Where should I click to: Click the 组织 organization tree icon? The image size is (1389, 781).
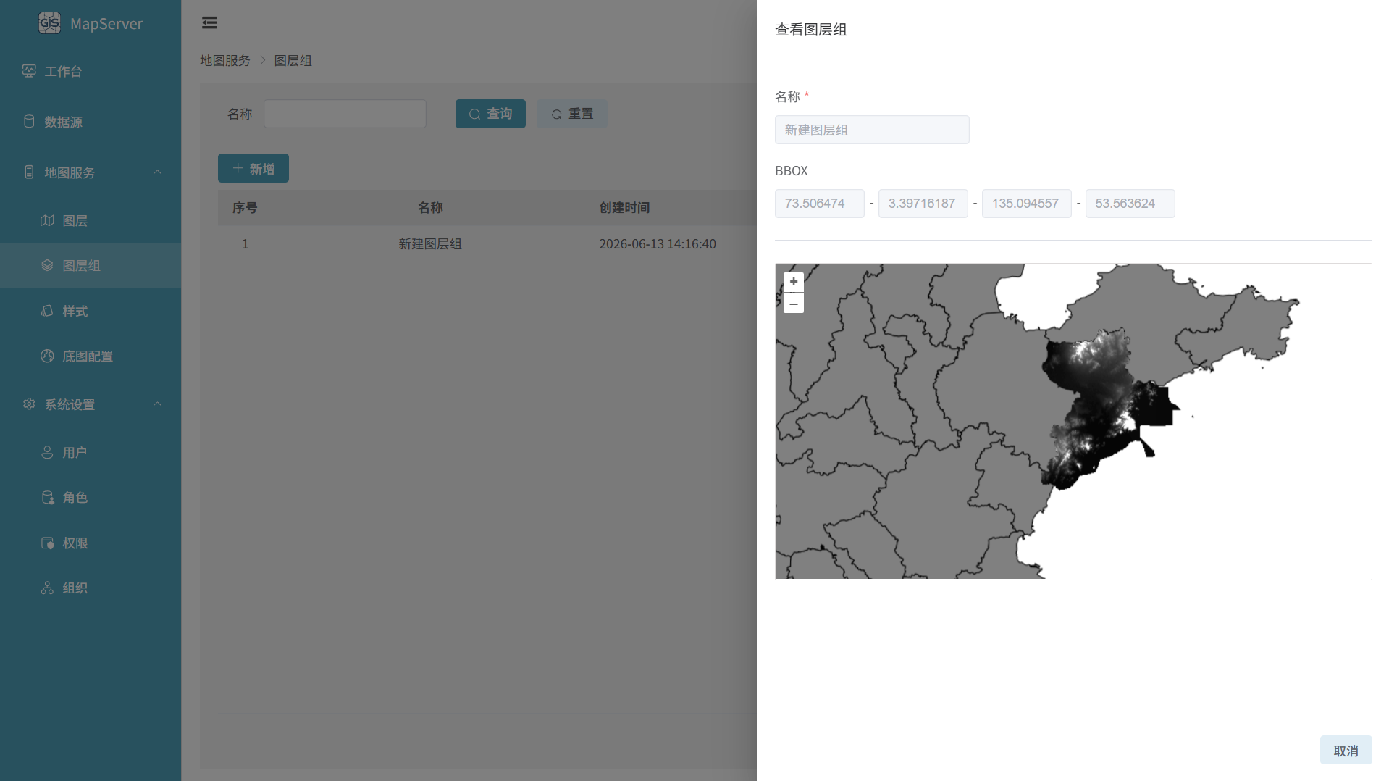click(47, 588)
